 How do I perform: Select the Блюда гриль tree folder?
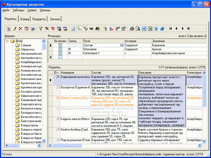[30, 125]
